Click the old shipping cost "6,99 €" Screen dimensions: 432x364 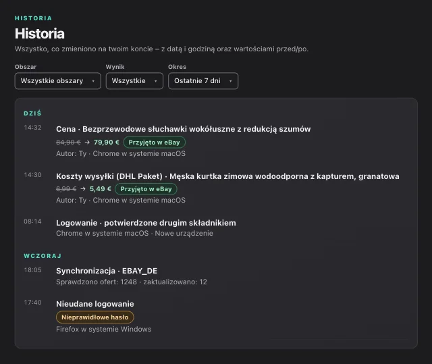point(66,189)
